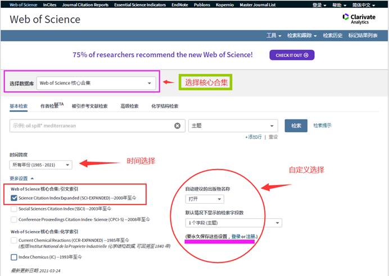Open the 检索提示 link
Viewport: 389px width, 276px height.
pyautogui.click(x=322, y=126)
